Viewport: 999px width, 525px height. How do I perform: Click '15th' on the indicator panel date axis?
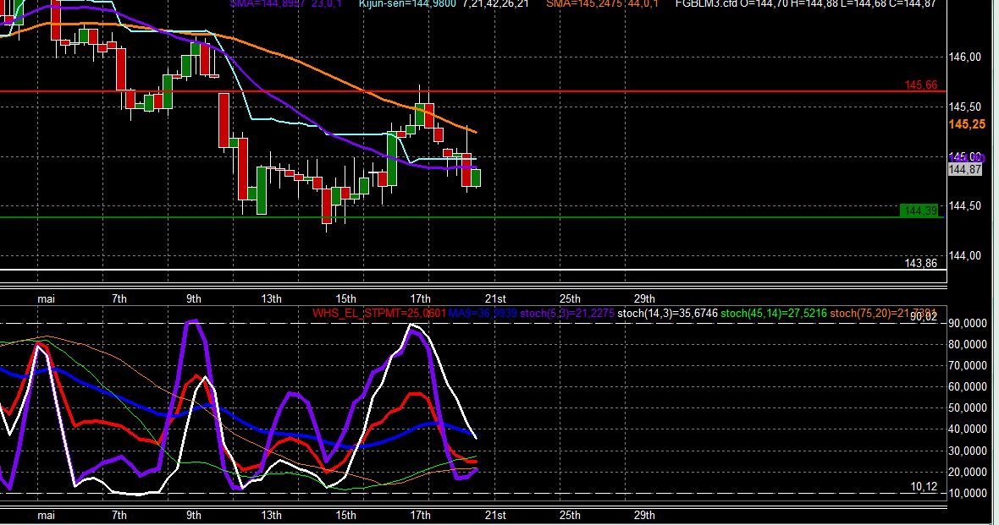[x=345, y=516]
